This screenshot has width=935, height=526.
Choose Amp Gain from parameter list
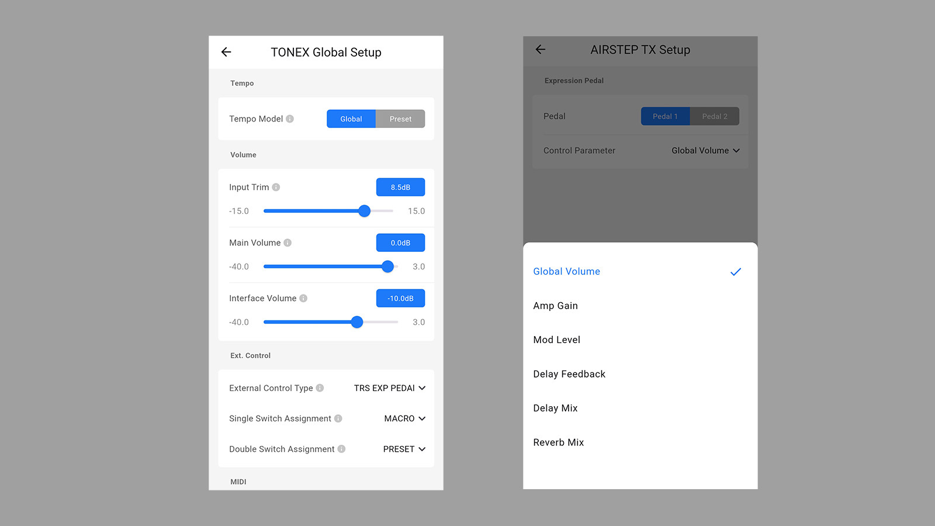pos(640,306)
